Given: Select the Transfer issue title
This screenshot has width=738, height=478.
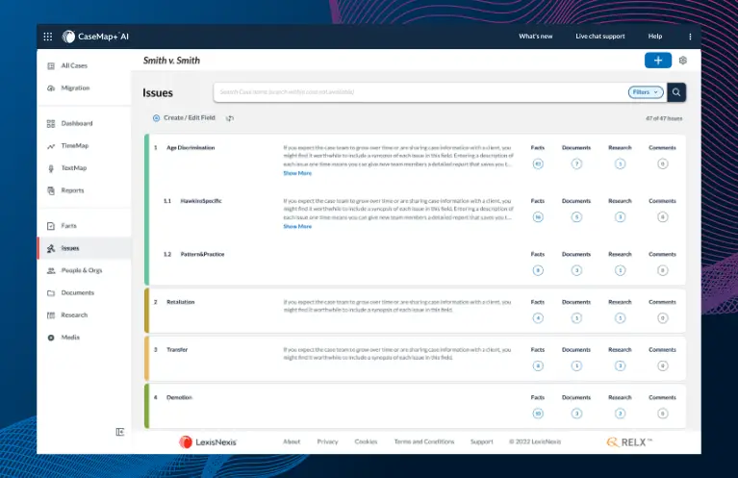Looking at the screenshot, I should (x=177, y=349).
